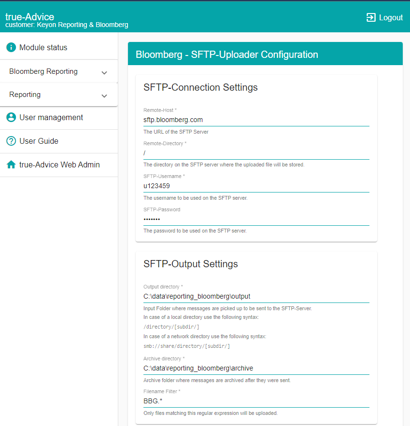410x426 pixels.
Task: Click the Logout text button
Action: click(x=391, y=17)
